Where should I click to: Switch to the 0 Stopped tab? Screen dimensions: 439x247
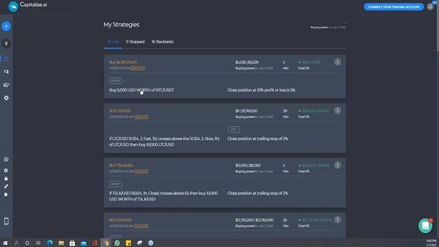(135, 42)
